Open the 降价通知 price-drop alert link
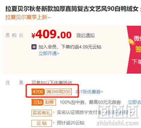Image resolution: width=141 pixels, height=128 pixels. pyautogui.click(x=85, y=35)
